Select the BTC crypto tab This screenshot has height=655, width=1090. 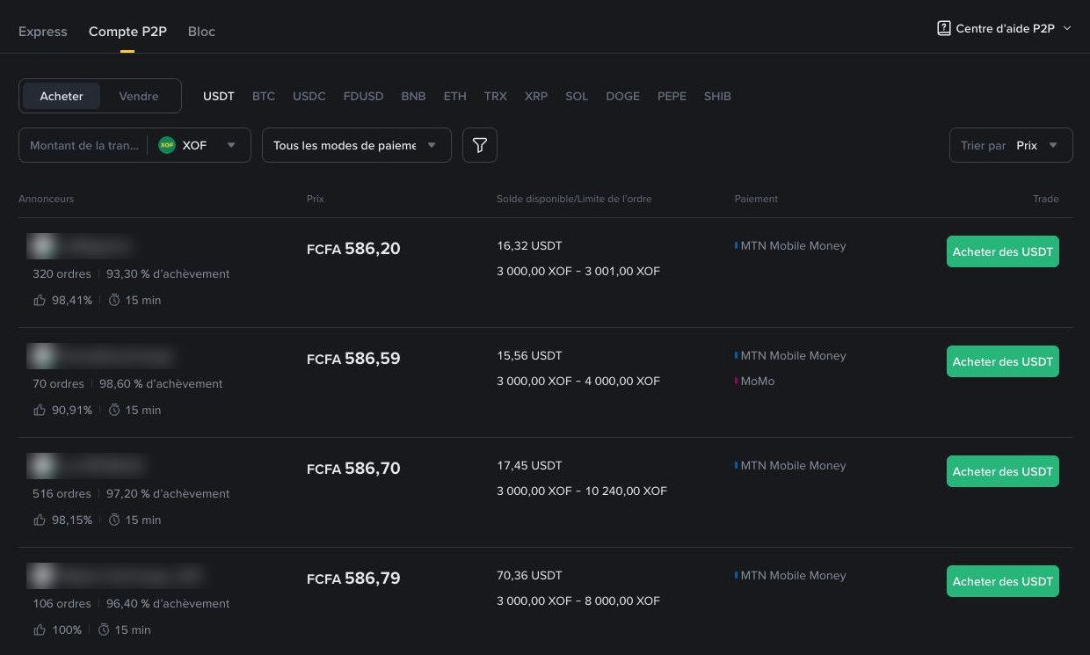(264, 96)
